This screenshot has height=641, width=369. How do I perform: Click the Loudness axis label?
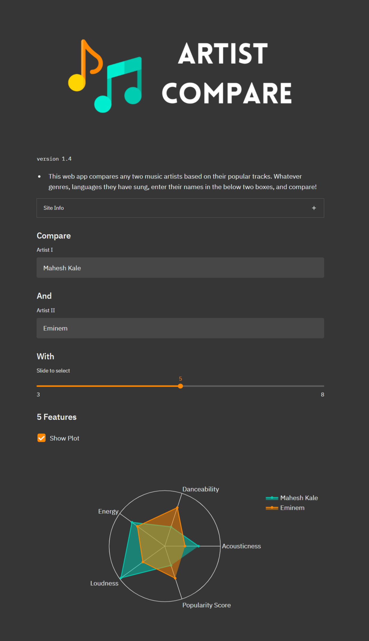105,583
